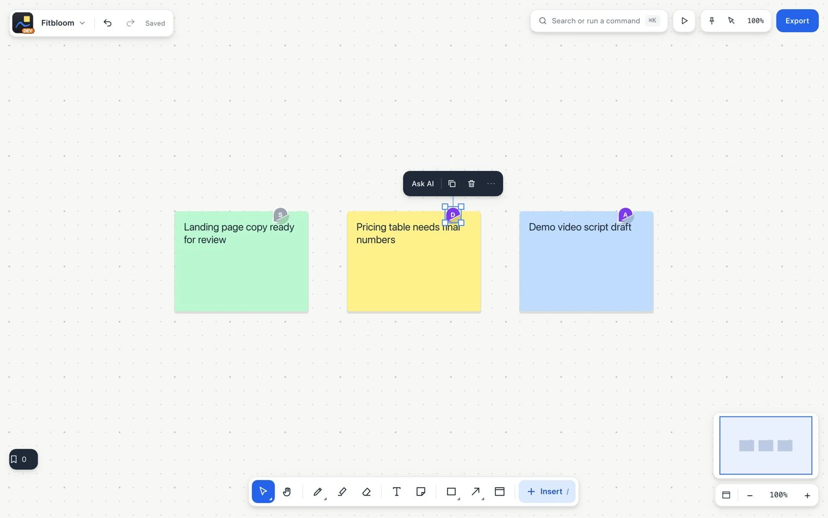Image resolution: width=828 pixels, height=518 pixels.
Task: Redo the action
Action: (130, 23)
